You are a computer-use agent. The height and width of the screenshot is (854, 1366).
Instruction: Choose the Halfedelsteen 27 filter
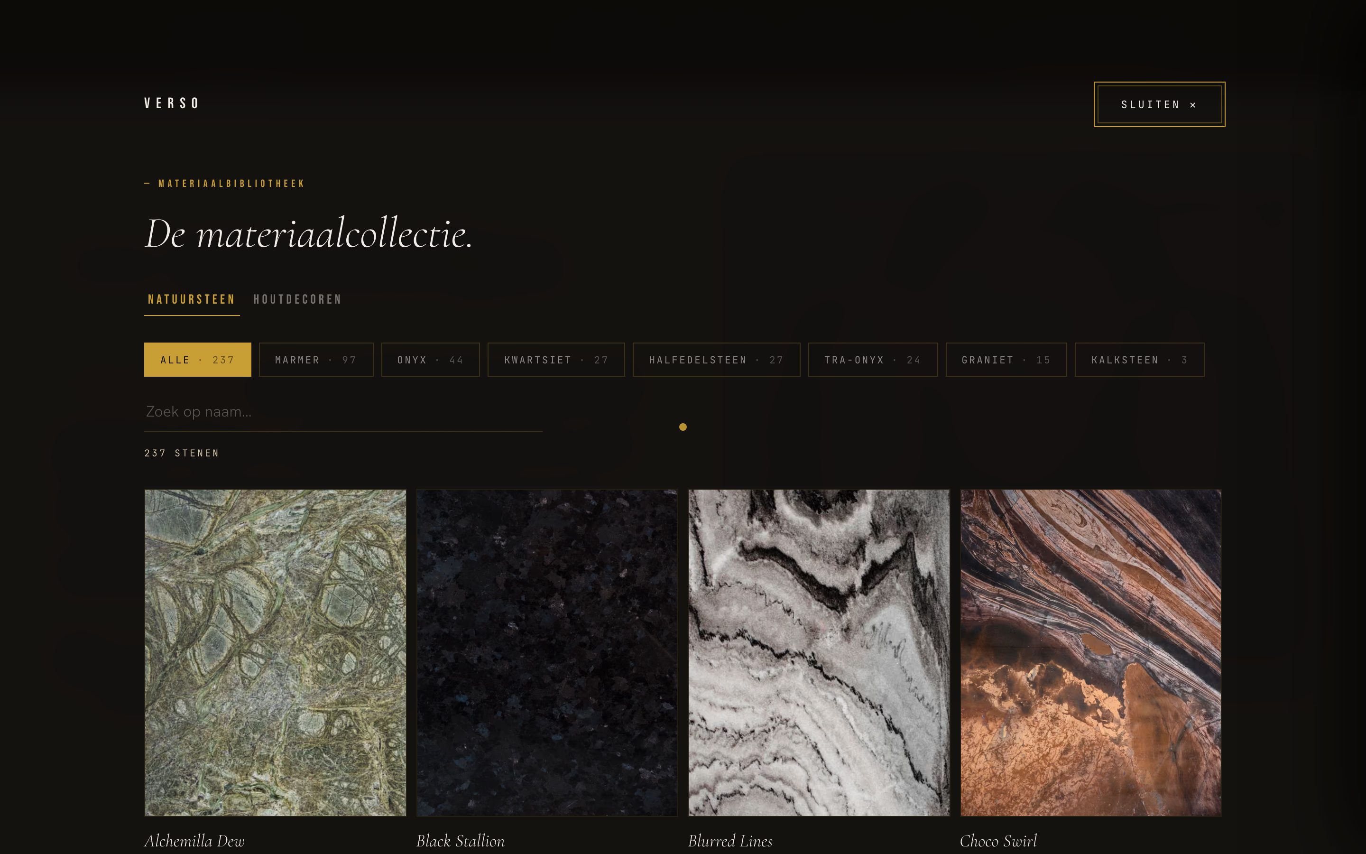click(716, 360)
